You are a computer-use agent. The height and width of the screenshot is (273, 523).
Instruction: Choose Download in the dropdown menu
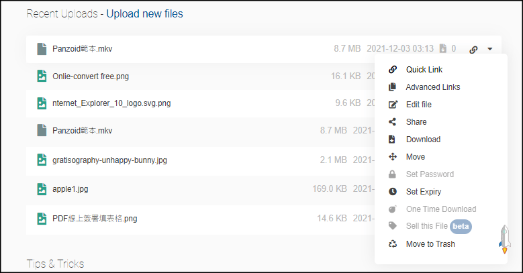423,140
